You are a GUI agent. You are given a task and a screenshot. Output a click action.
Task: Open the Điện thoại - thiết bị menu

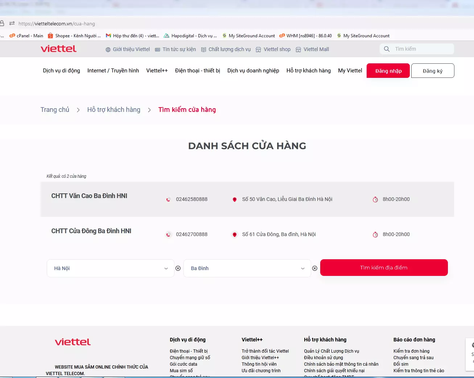198,71
